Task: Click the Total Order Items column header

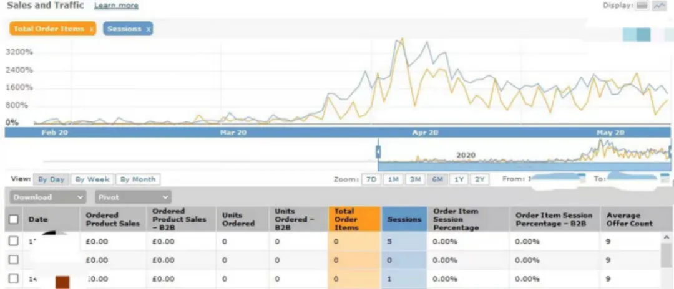Action: tap(354, 219)
